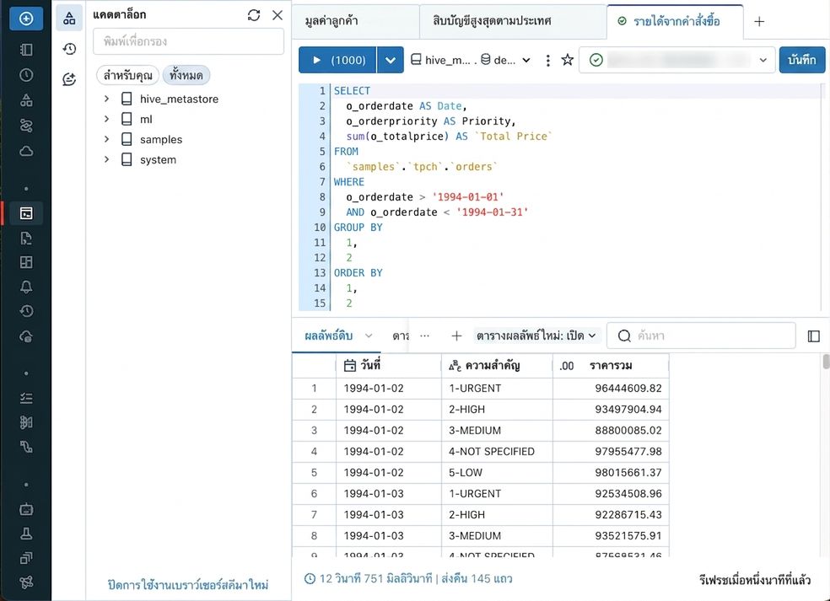Select the 'รายได้จากคำสั่งซื้อ' tab
830x601 pixels.
[x=675, y=21]
